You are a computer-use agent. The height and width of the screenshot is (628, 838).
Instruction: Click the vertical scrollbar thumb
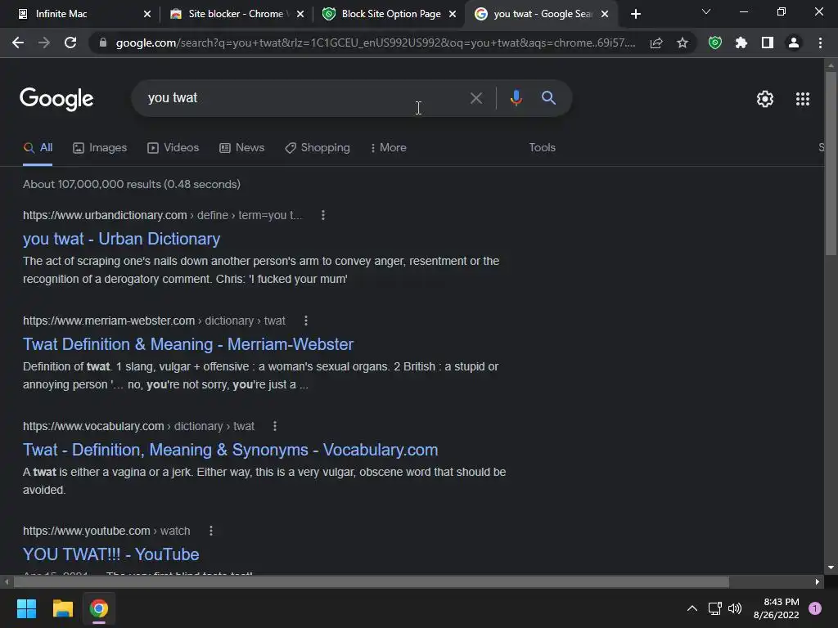tap(831, 164)
